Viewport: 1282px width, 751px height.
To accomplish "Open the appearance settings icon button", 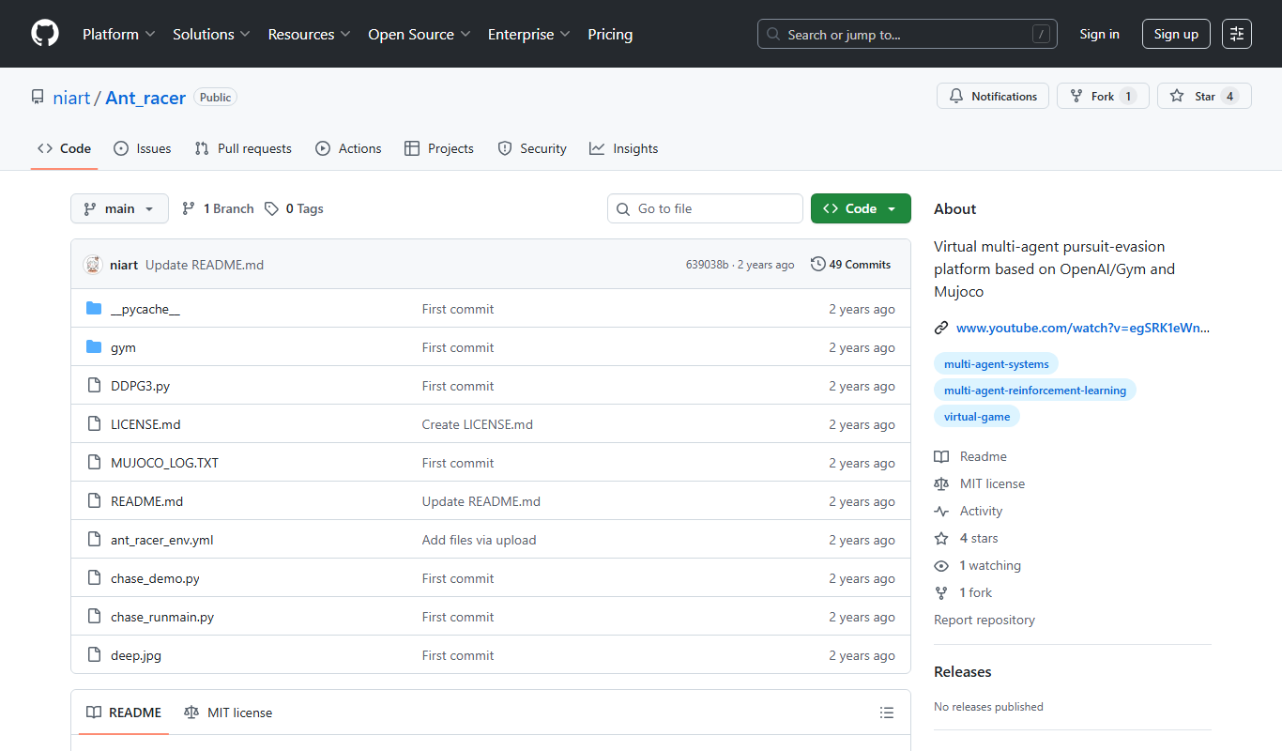I will (x=1237, y=34).
